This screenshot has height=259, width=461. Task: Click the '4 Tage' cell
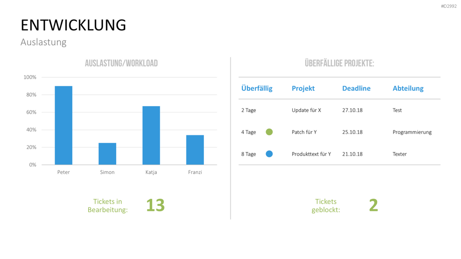pyautogui.click(x=249, y=132)
